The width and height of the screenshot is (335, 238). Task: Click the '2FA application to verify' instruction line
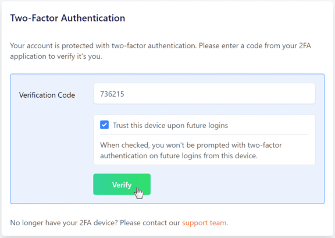(x=56, y=56)
